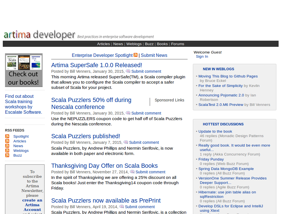Open VersionOne Summer Release discussion
This screenshot has height=214, width=285.
[x=232, y=180]
